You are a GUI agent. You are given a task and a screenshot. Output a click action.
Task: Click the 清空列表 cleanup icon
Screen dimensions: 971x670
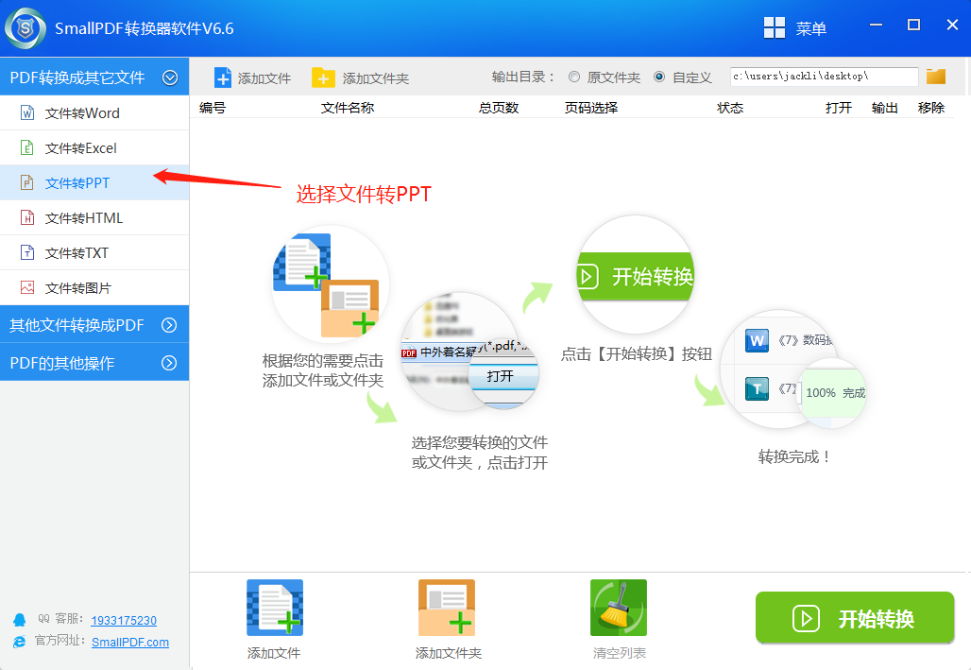click(x=618, y=608)
